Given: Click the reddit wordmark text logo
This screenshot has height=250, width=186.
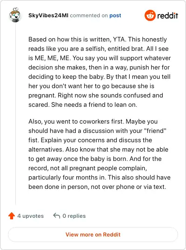Looking at the screenshot, I should click(x=167, y=15).
